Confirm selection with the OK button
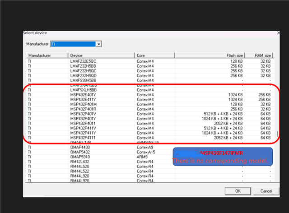Viewport: 289px width, 213px height. (238, 191)
